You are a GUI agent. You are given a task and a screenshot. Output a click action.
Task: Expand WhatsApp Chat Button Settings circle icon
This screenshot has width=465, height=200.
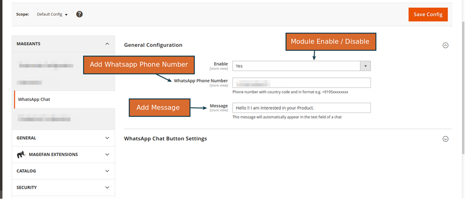(445, 139)
